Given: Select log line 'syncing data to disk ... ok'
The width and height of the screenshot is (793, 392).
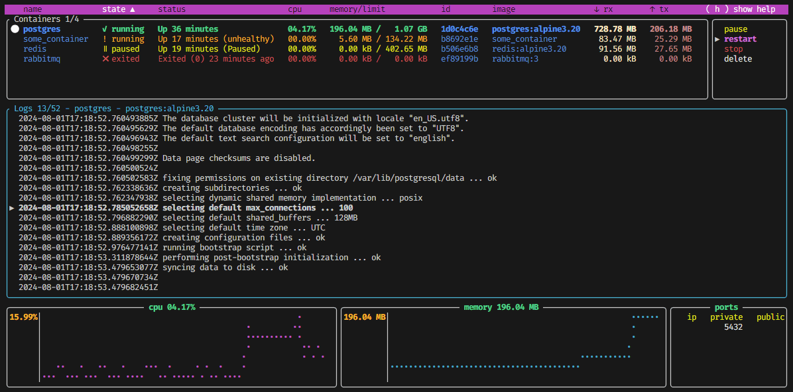Looking at the screenshot, I should (x=152, y=268).
